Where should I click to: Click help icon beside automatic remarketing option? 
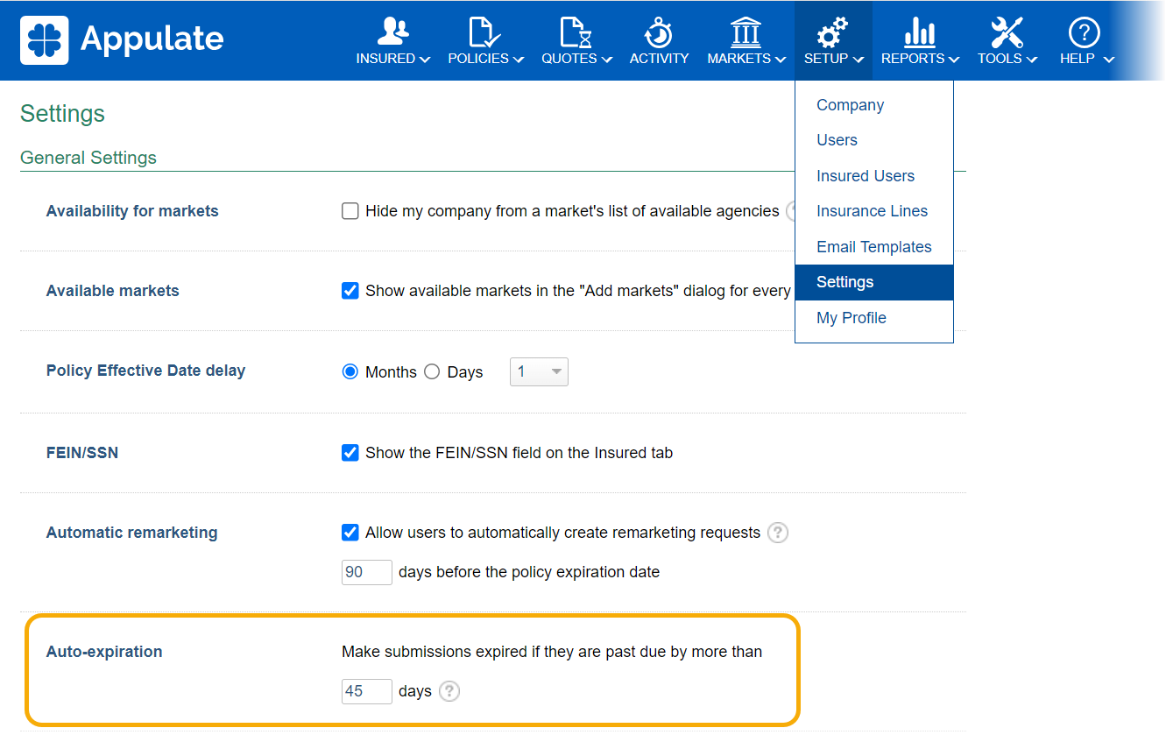777,533
